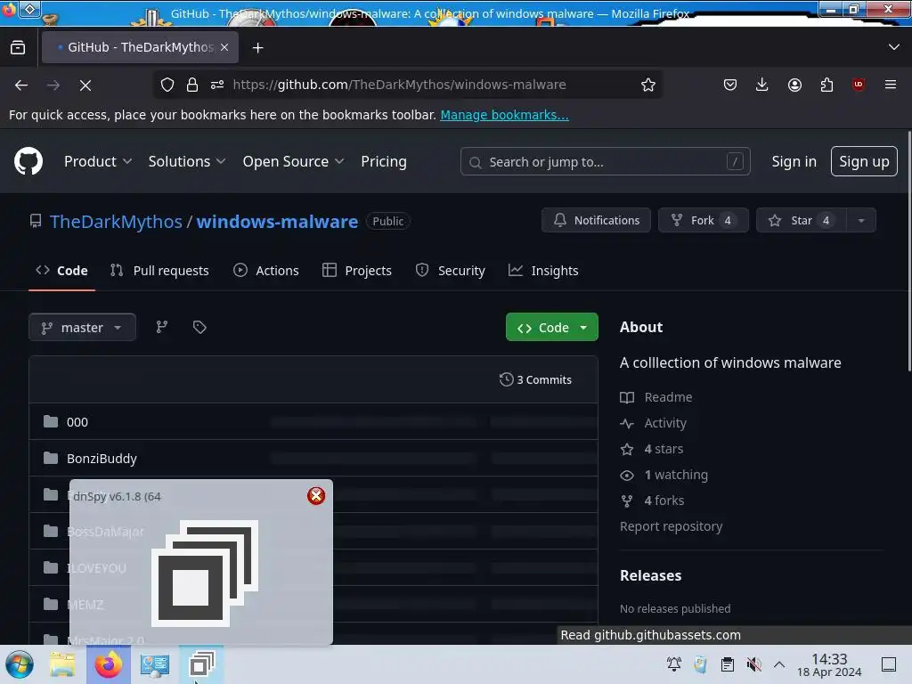
Task: Click the muted volume tray icon
Action: click(753, 664)
